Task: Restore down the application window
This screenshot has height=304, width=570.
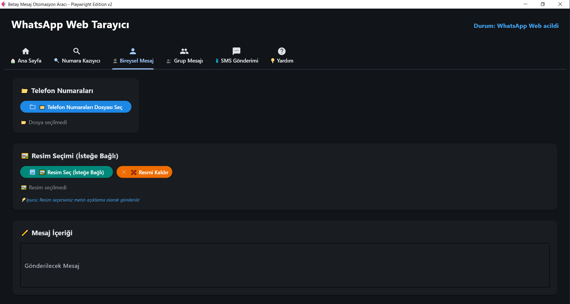Action: tap(543, 4)
